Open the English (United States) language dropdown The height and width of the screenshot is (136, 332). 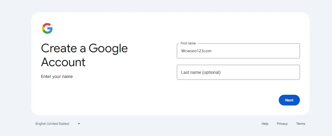click(52, 124)
